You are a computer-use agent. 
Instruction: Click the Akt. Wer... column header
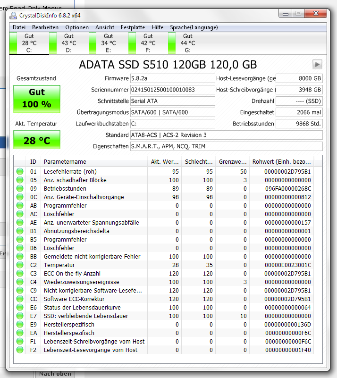[164, 161]
